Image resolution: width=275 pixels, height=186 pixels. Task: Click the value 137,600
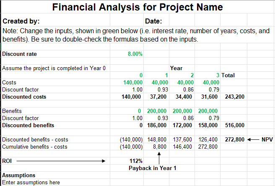182,140
